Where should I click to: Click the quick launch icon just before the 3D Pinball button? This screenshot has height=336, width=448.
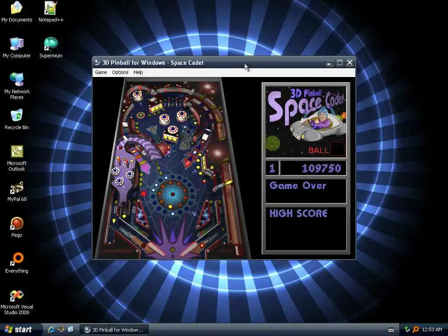(71, 329)
